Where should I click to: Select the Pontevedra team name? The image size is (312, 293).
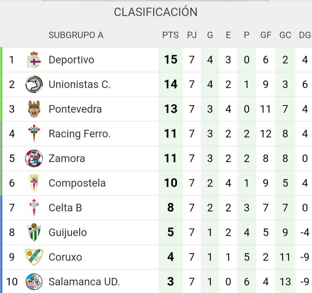click(75, 109)
